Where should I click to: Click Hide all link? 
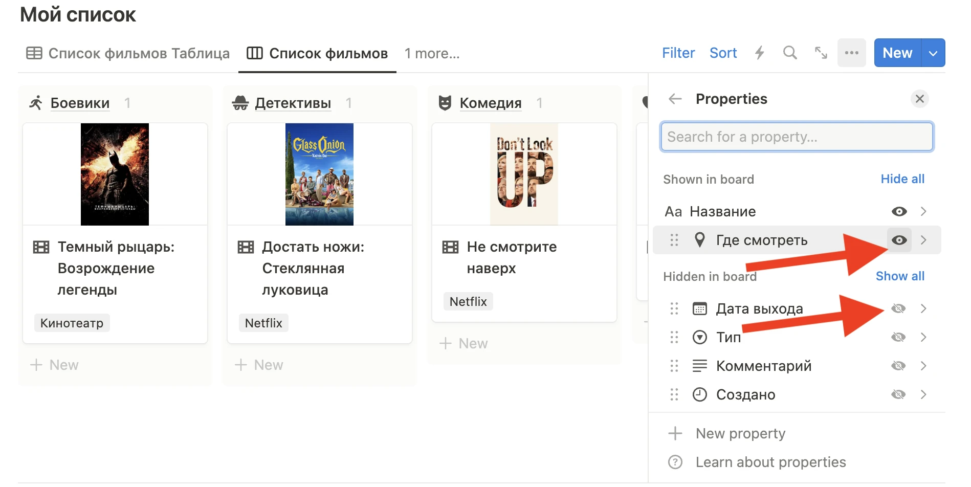[902, 179]
